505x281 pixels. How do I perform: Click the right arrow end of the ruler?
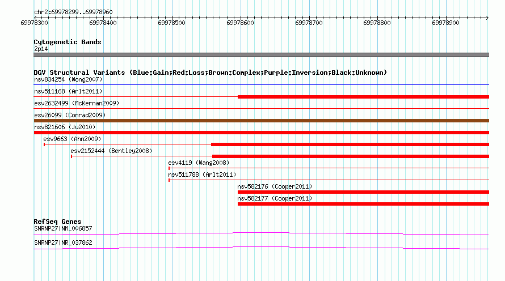(x=487, y=18)
